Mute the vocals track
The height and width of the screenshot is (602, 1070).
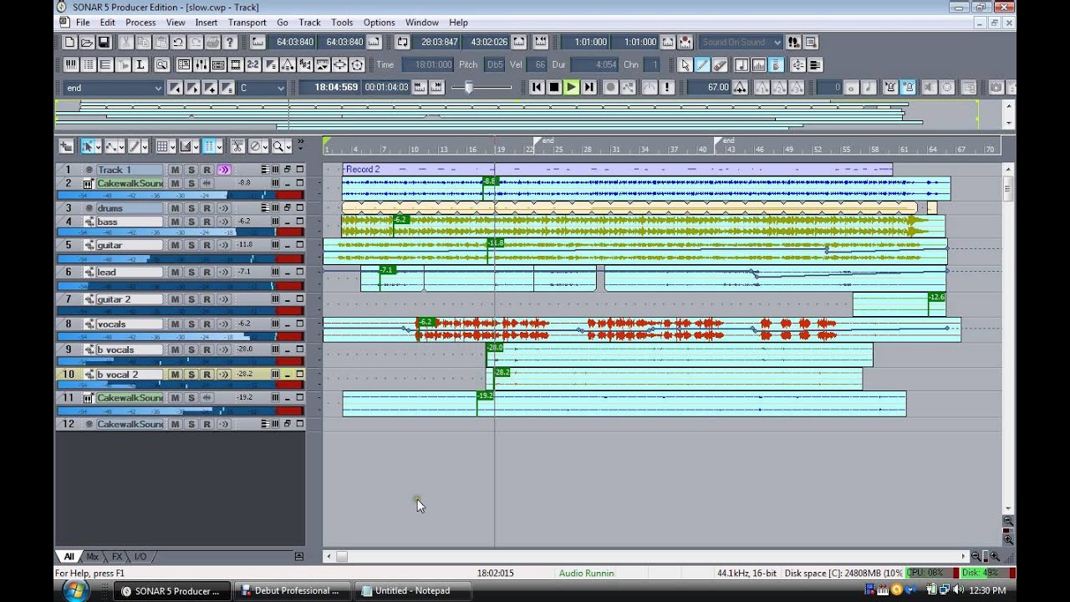175,324
